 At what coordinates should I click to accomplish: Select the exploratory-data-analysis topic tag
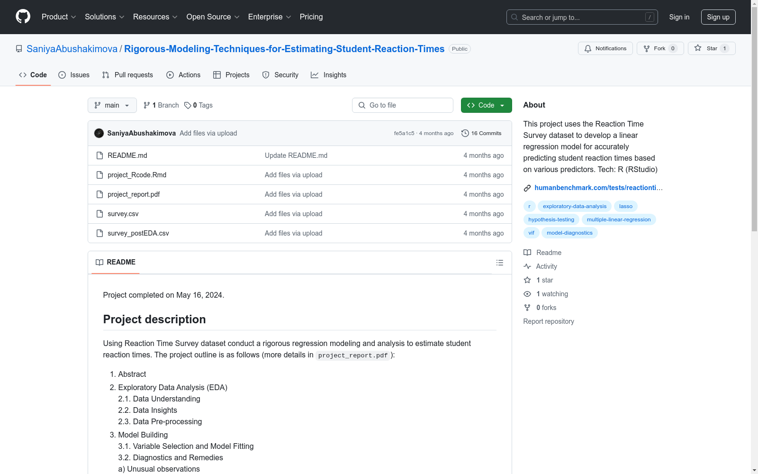click(x=575, y=206)
